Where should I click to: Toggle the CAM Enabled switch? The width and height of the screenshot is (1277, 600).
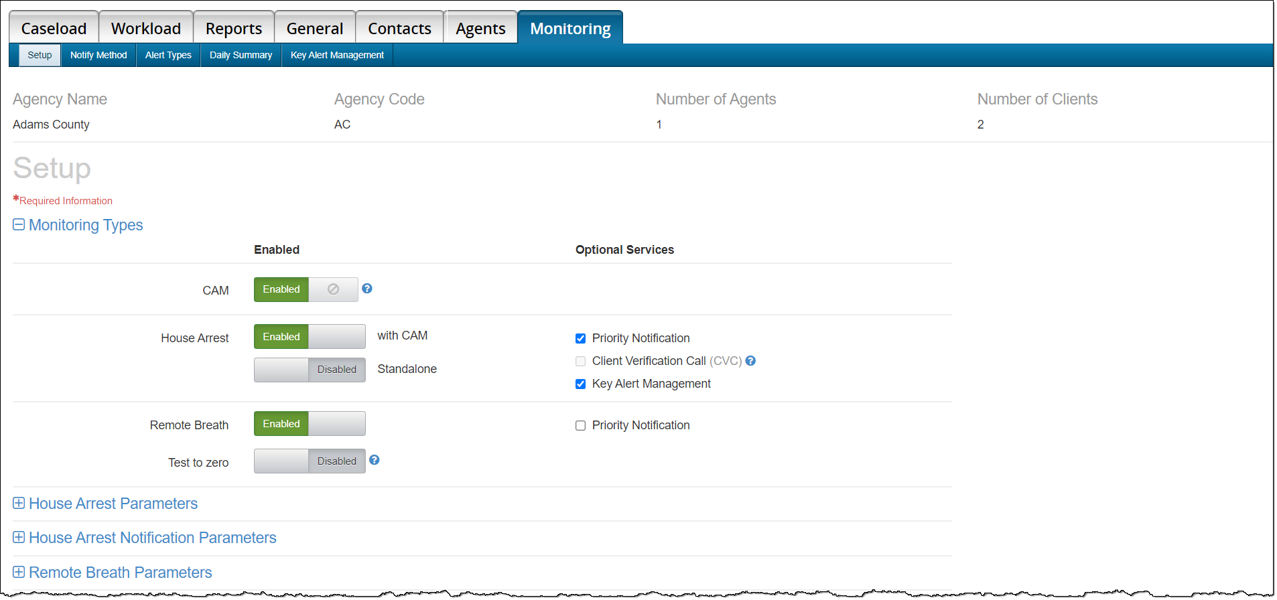(306, 289)
